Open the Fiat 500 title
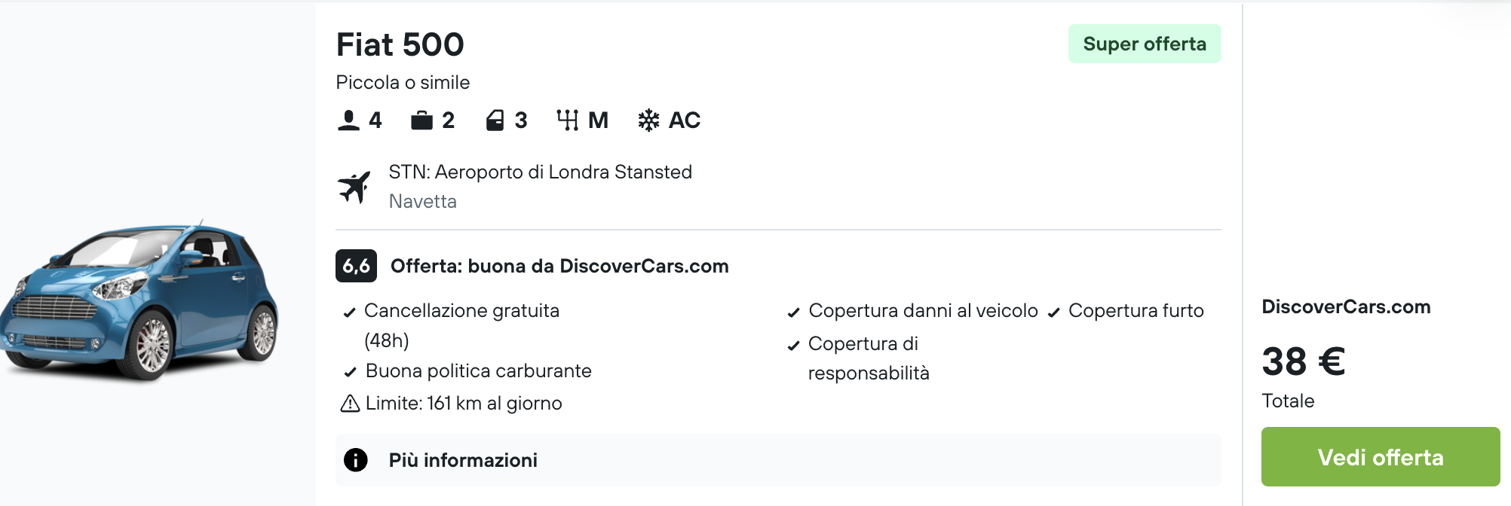Screen dimensions: 1511x506 400,44
